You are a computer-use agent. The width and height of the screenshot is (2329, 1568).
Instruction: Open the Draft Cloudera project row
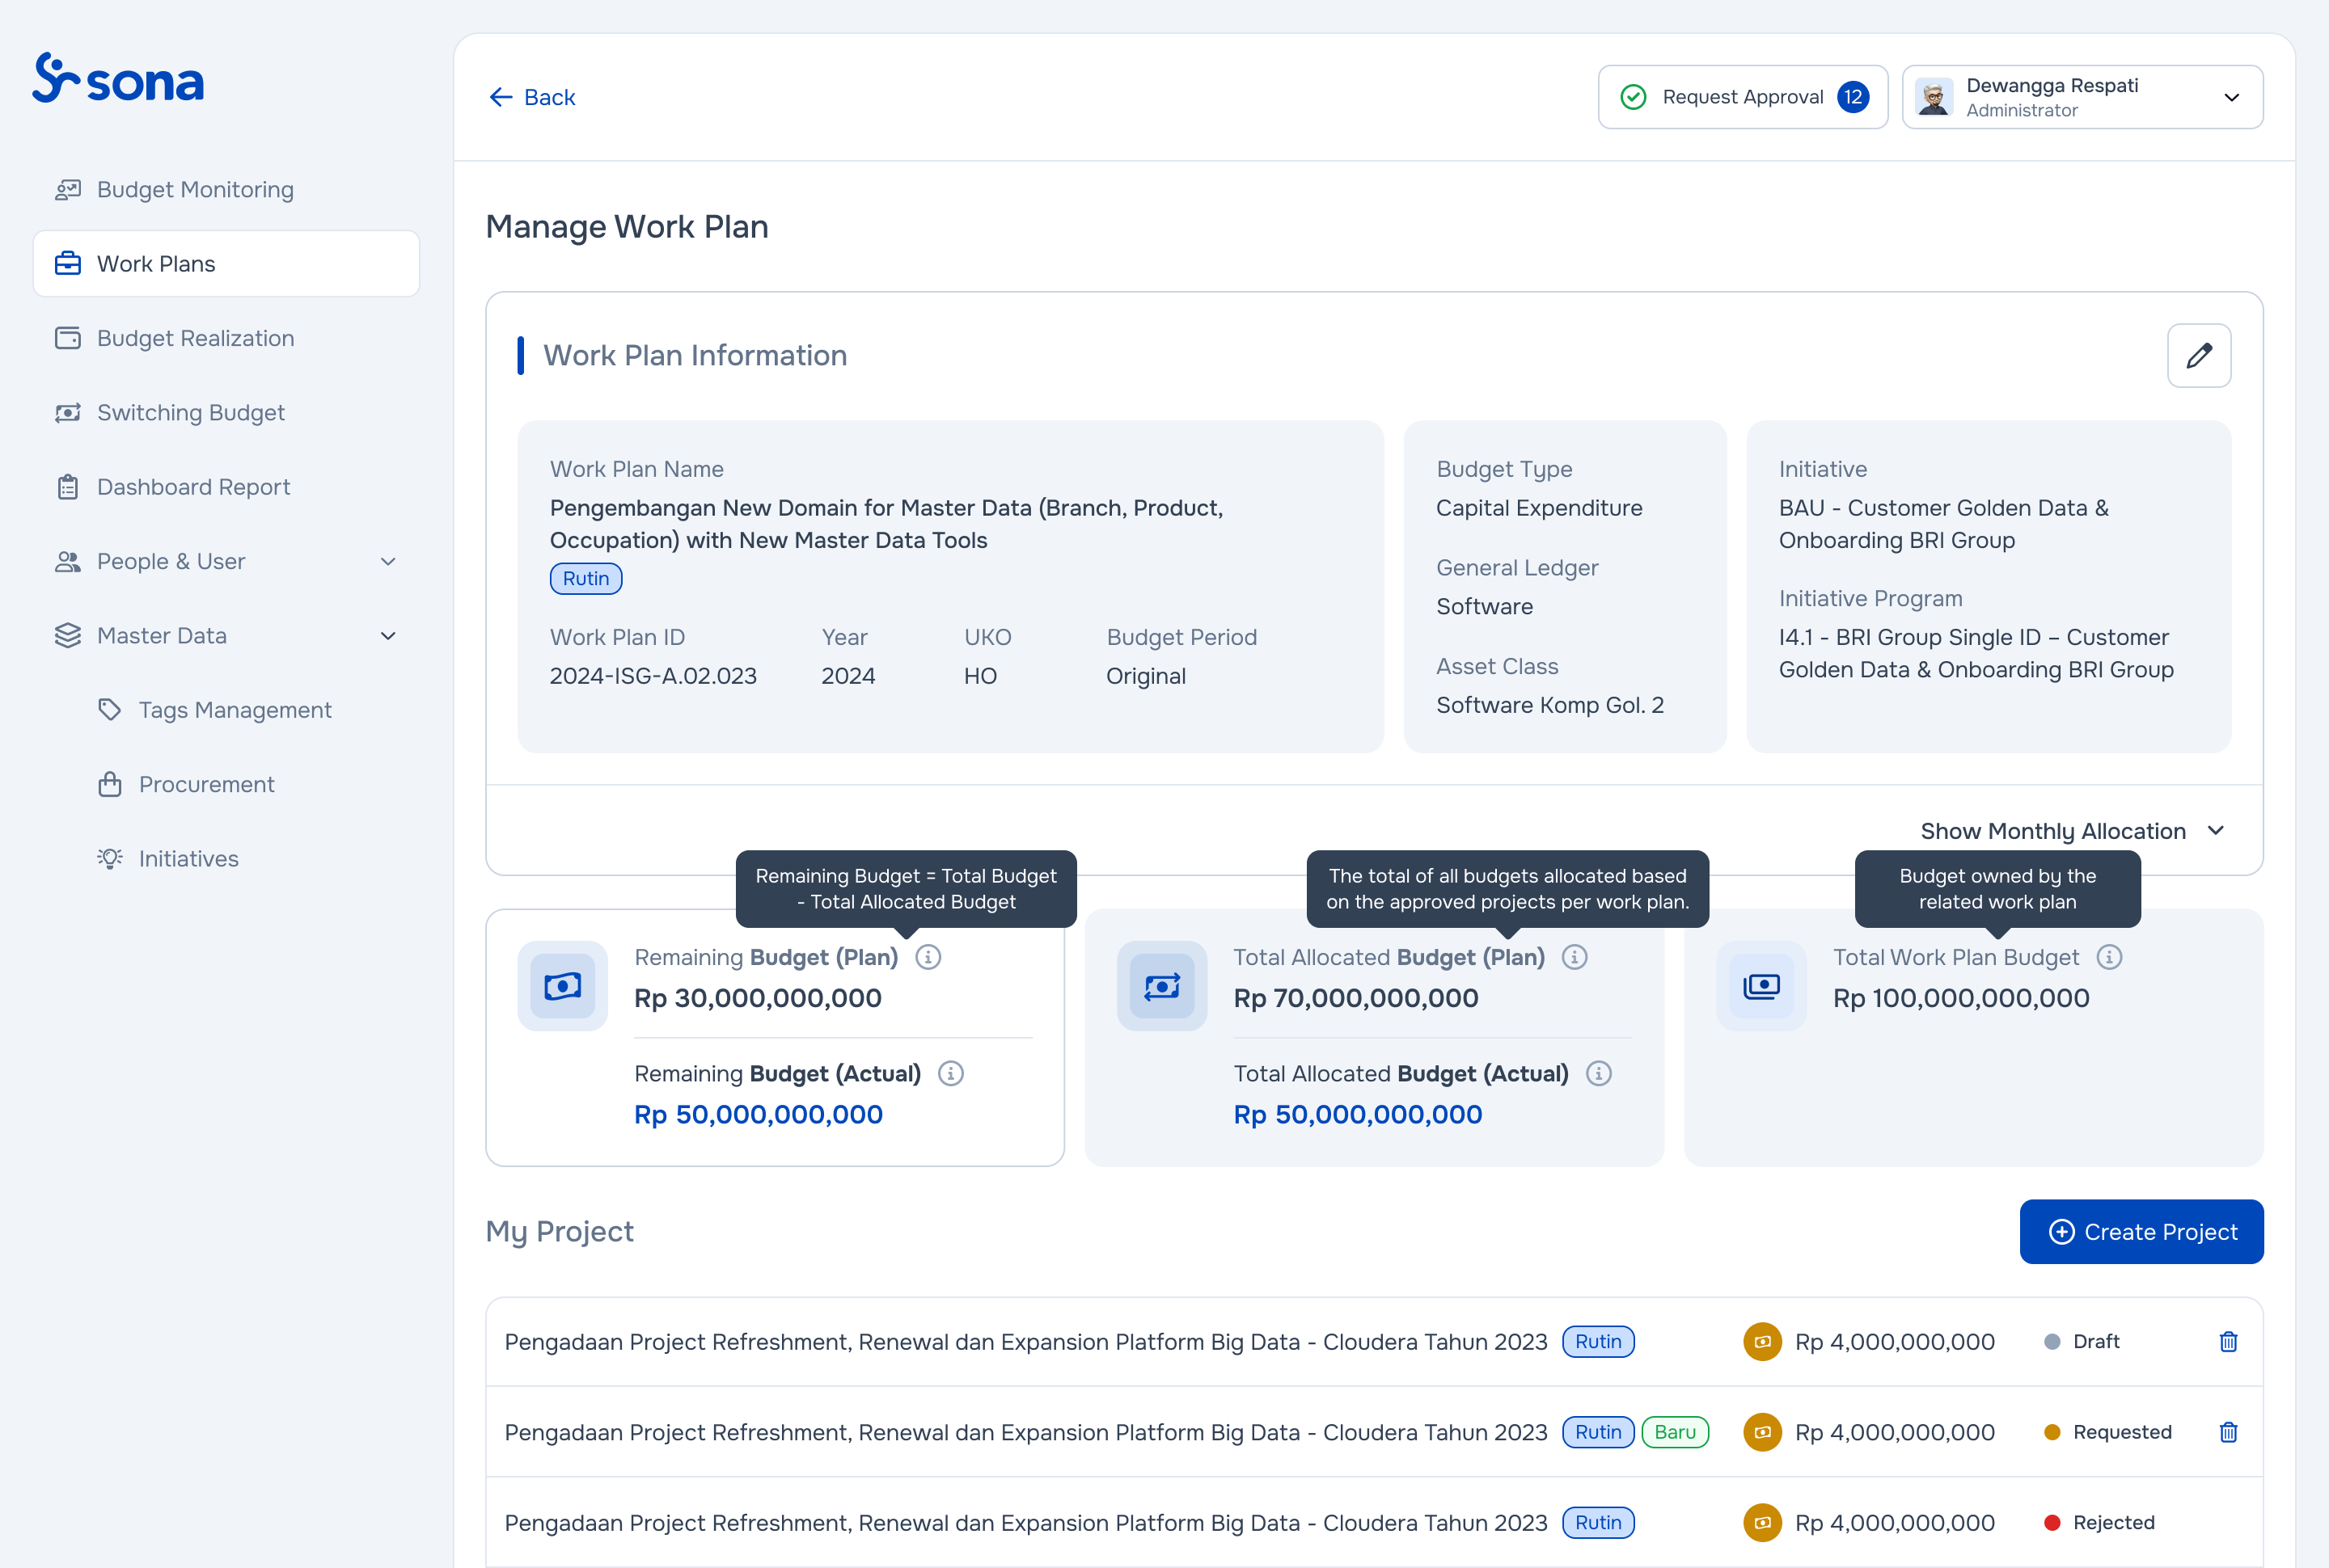tap(1374, 1342)
